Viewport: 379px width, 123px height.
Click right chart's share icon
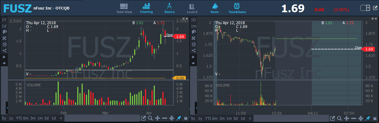pyautogui.click(x=194, y=51)
